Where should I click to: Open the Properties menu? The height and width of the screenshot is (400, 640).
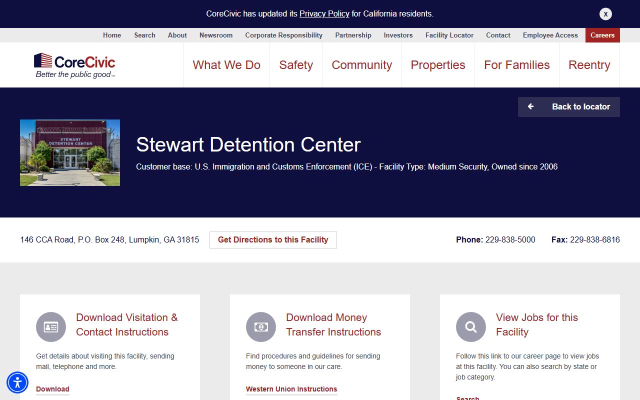pyautogui.click(x=438, y=65)
